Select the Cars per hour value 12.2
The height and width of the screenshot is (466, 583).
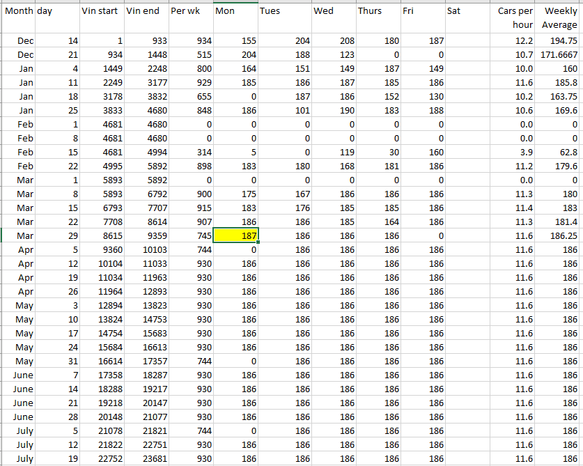[x=515, y=41]
